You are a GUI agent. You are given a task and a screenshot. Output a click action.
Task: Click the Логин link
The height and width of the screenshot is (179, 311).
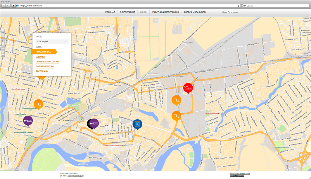(x=225, y=12)
